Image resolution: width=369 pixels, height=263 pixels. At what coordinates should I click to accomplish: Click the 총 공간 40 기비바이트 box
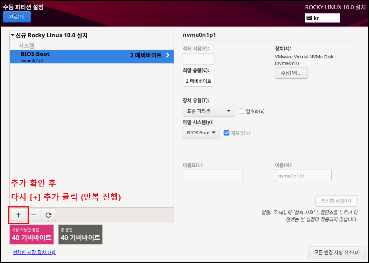pos(80,235)
